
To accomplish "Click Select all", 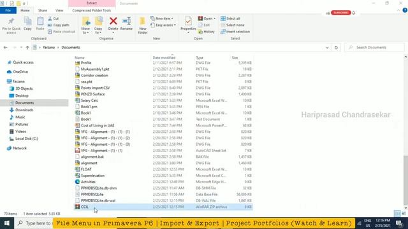I will coord(230,18).
